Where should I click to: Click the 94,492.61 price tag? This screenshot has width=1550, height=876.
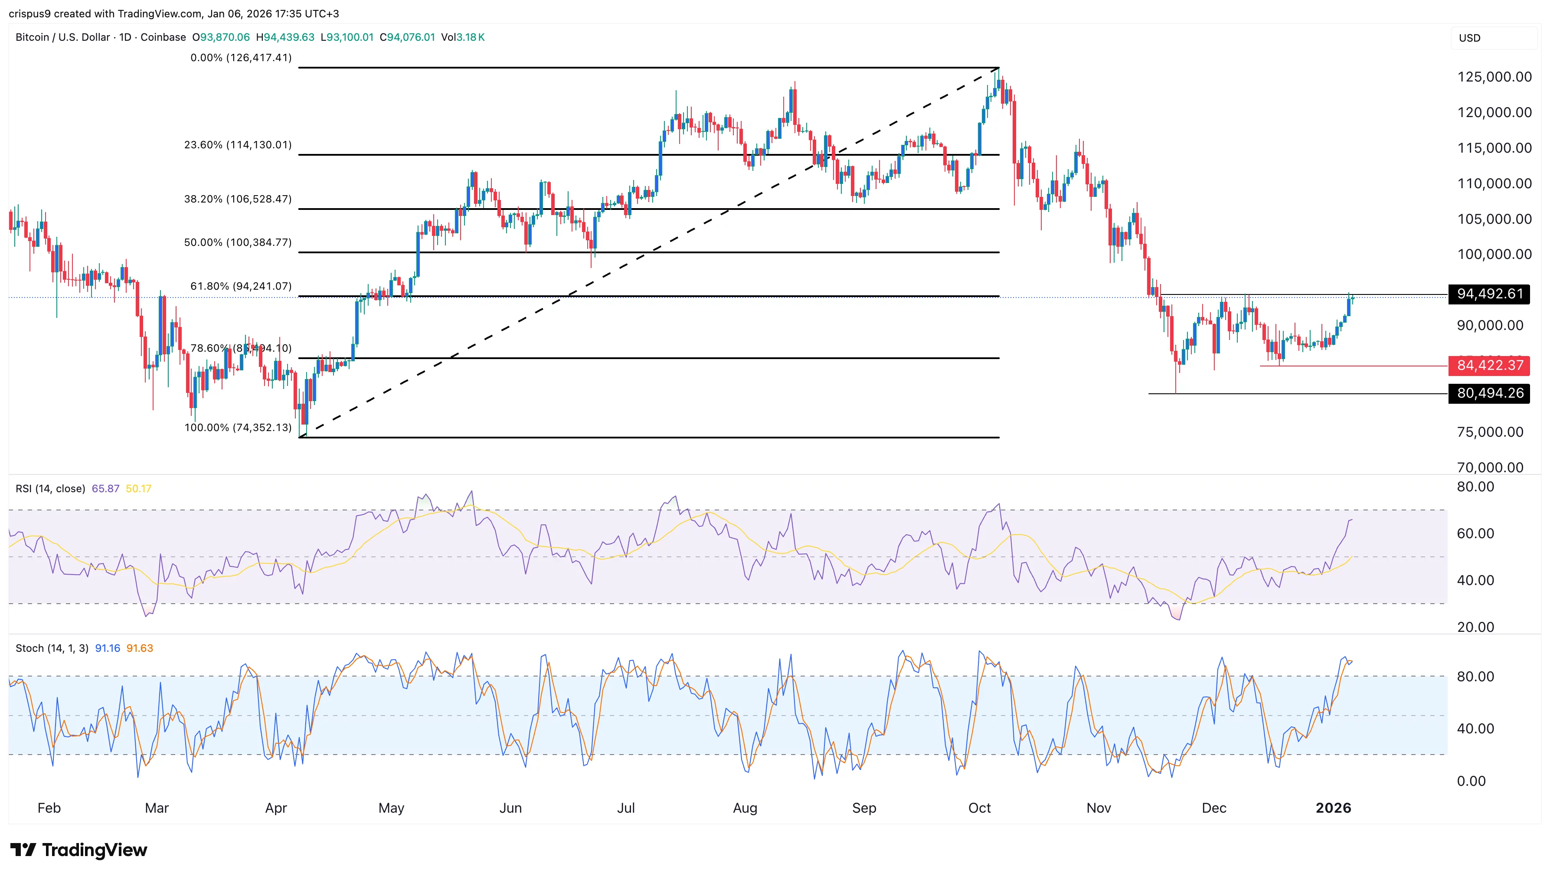[x=1489, y=294]
